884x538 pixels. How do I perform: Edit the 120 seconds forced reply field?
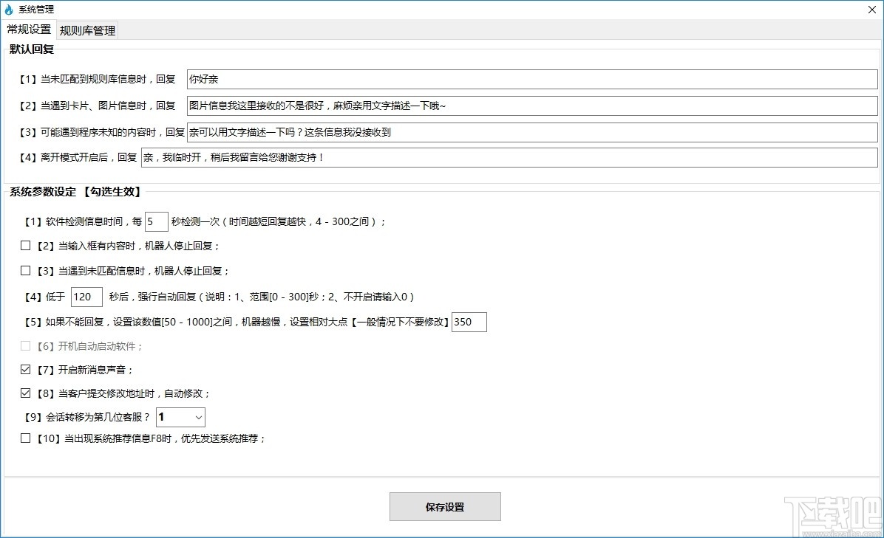coord(86,297)
